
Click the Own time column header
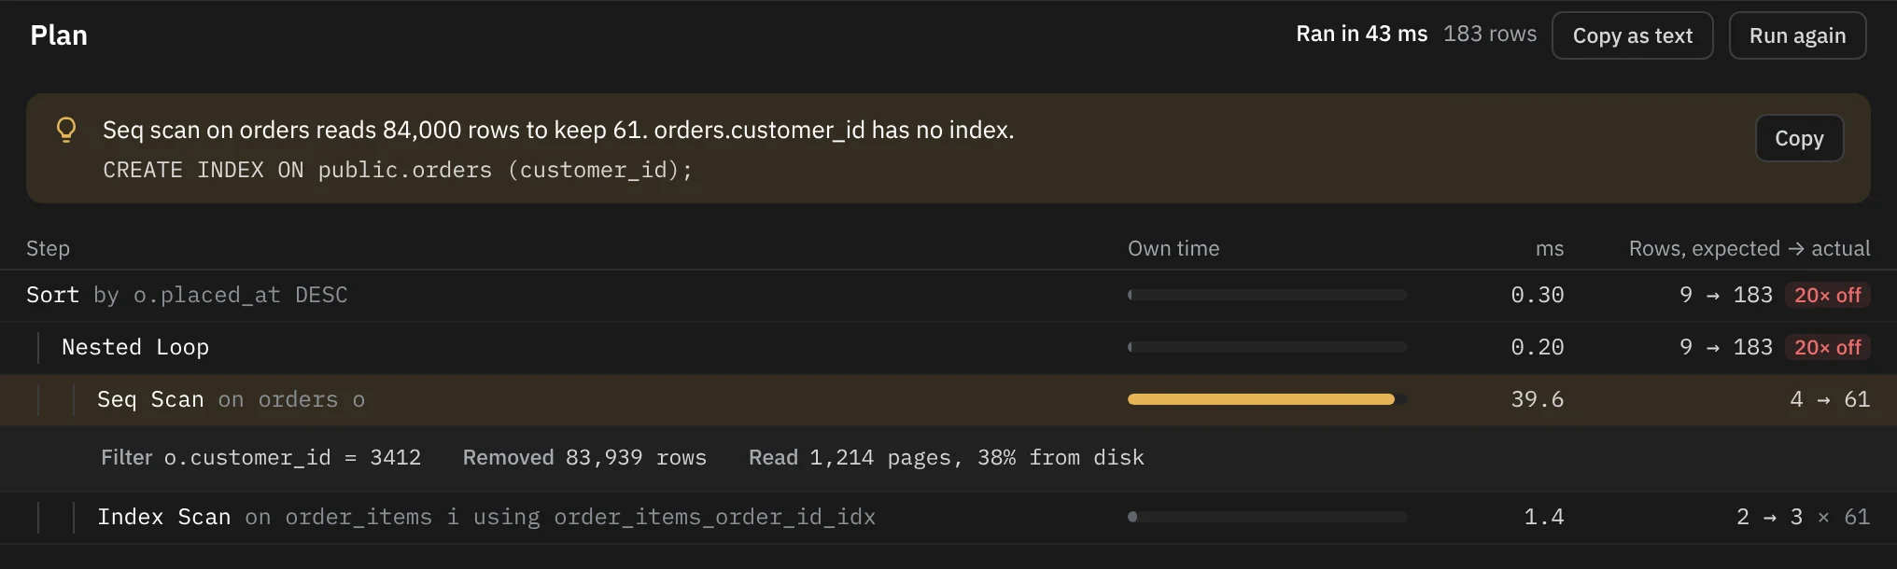click(x=1173, y=249)
